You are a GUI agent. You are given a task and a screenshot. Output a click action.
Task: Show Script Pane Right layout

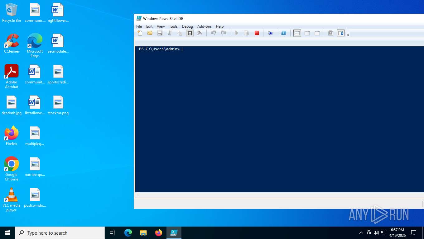[x=307, y=33]
